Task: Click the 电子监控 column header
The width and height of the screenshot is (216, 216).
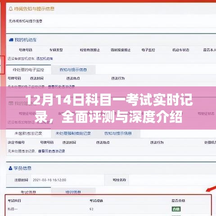Action: click(x=148, y=50)
